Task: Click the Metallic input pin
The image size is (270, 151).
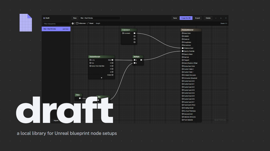Action: pyautogui.click(x=183, y=36)
